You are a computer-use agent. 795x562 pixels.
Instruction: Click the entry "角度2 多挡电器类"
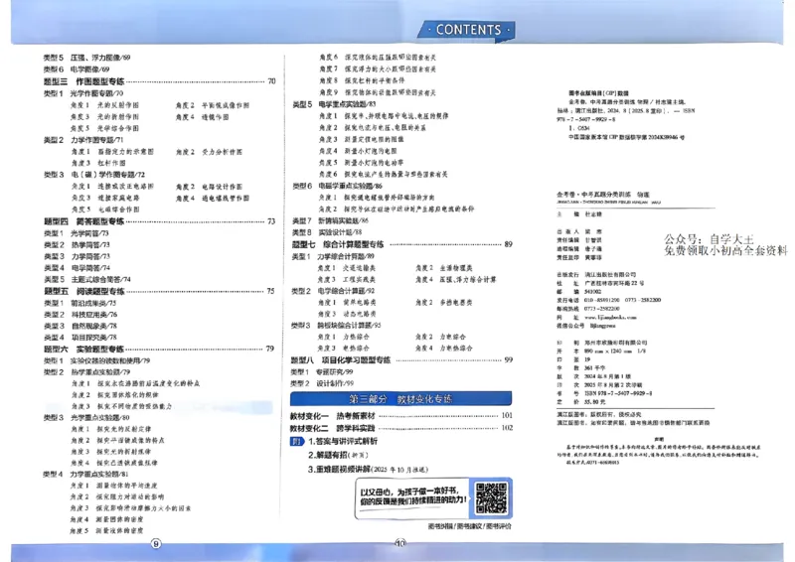point(444,303)
